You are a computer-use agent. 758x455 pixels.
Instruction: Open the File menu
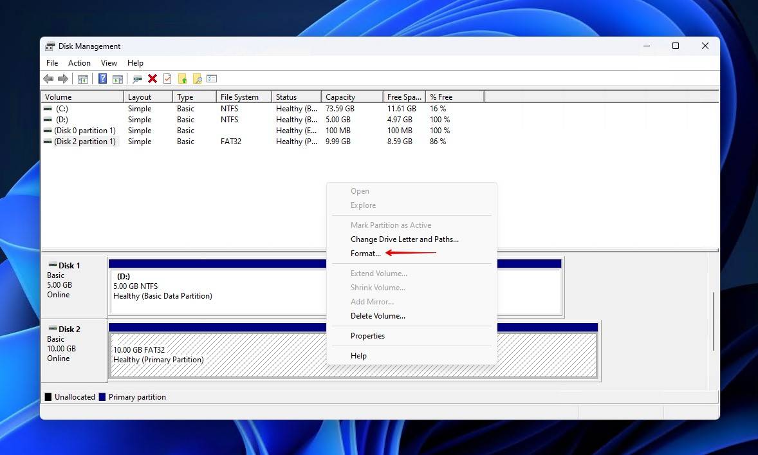(x=52, y=63)
